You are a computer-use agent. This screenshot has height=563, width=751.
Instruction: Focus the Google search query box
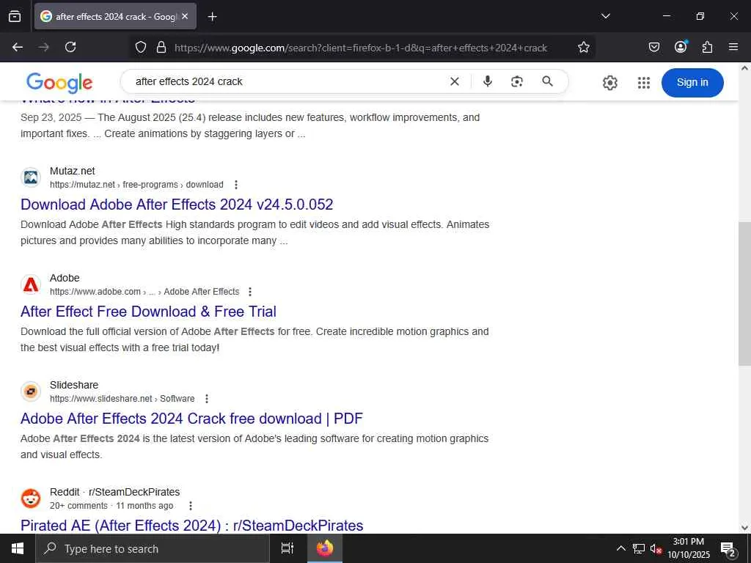287,81
